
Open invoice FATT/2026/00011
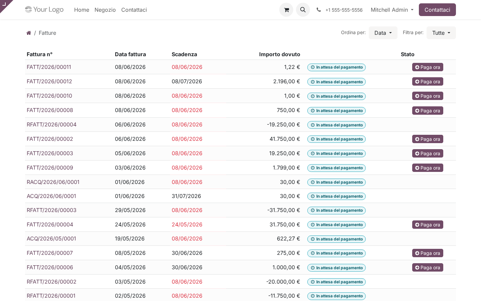[x=49, y=67]
